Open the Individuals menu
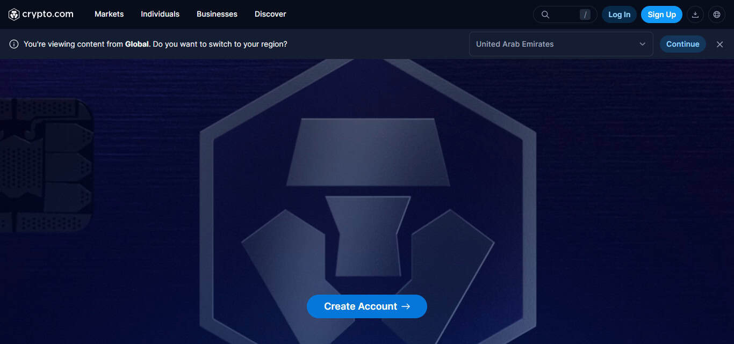 coord(160,14)
